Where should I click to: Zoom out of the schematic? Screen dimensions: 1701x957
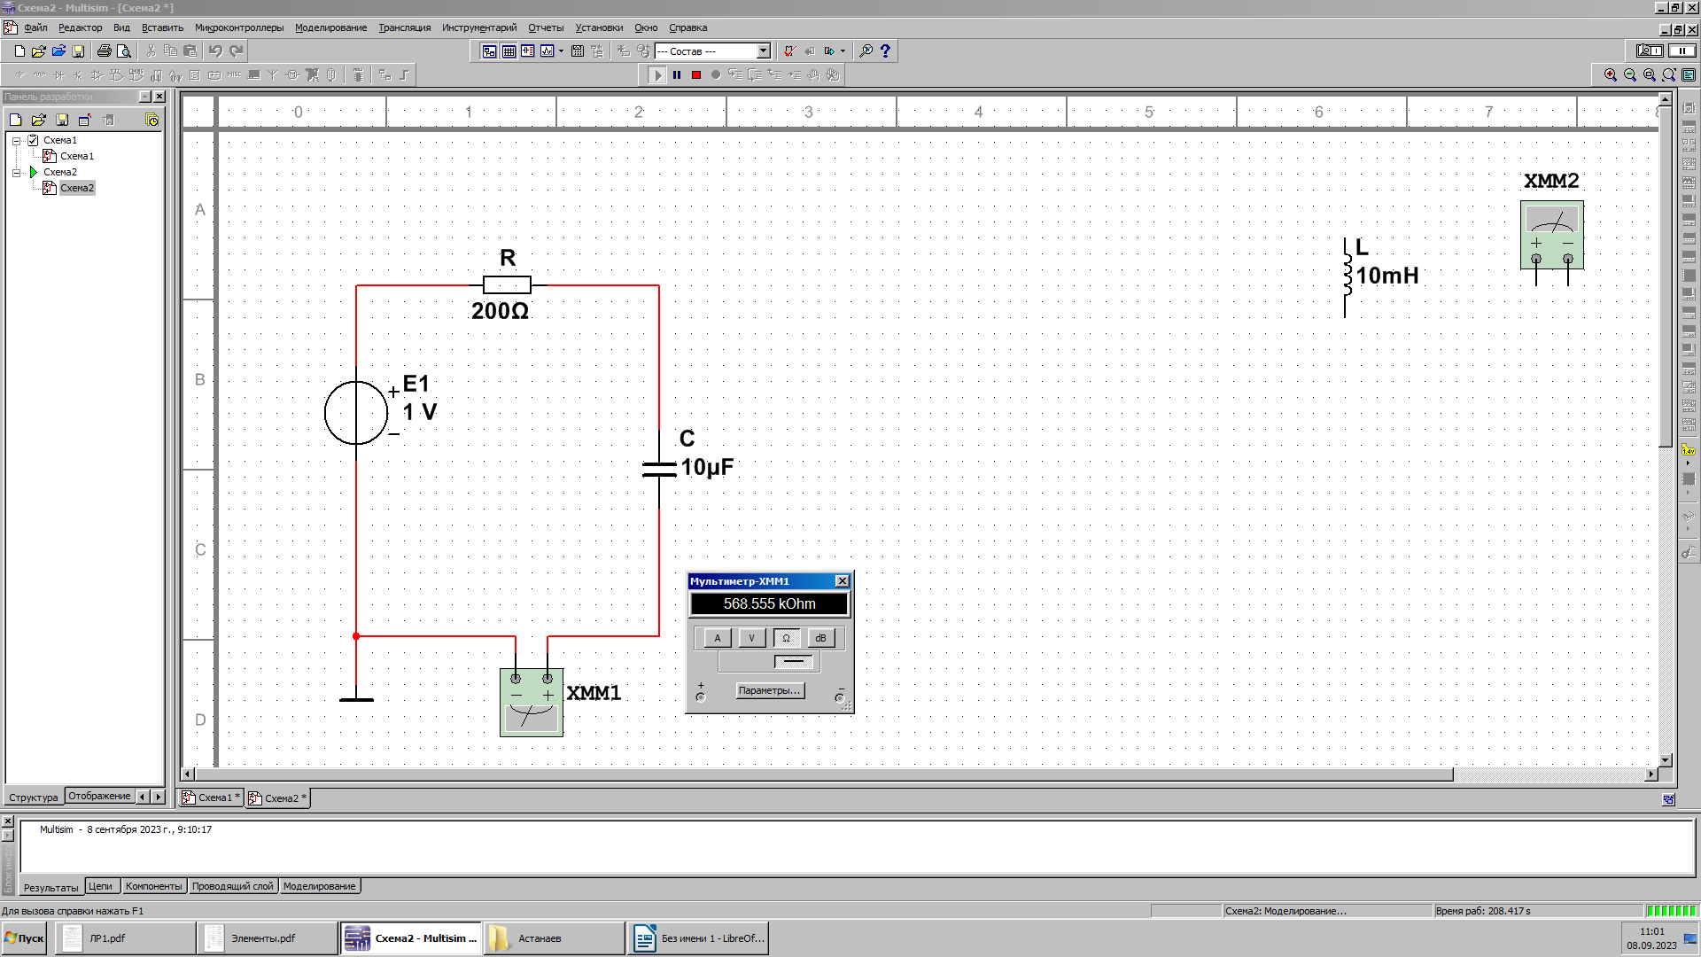click(x=1630, y=75)
